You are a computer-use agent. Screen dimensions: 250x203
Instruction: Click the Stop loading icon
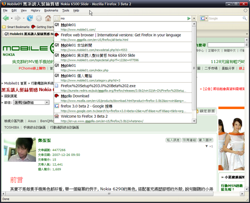pyautogui.click(x=39, y=18)
